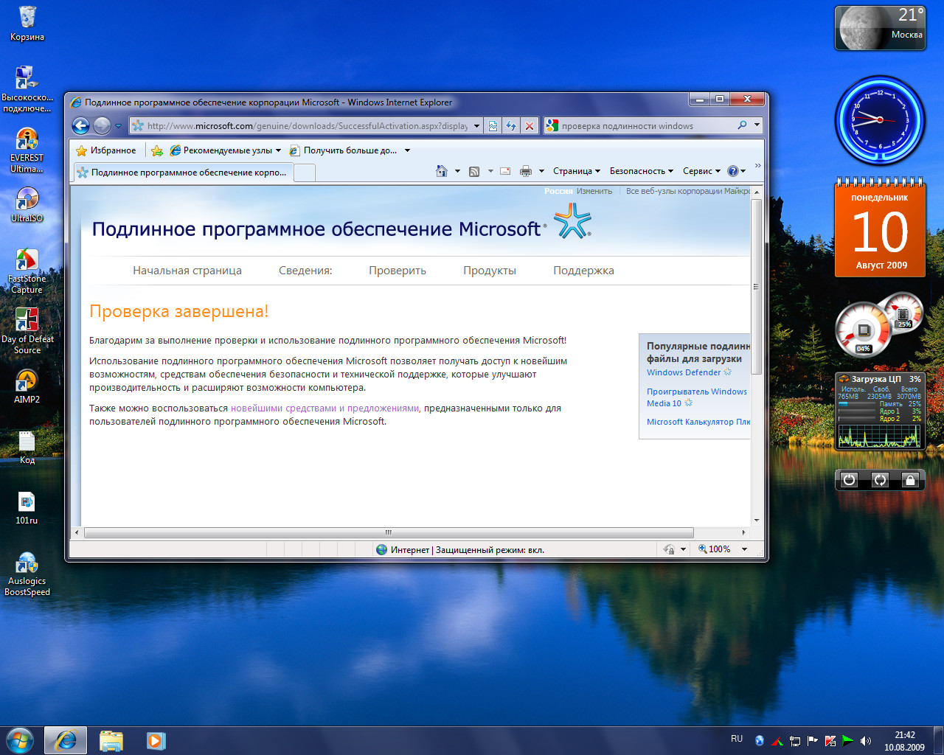Image resolution: width=944 pixels, height=755 pixels.
Task: Click the Compatibility View icon in address bar
Action: pos(493,126)
